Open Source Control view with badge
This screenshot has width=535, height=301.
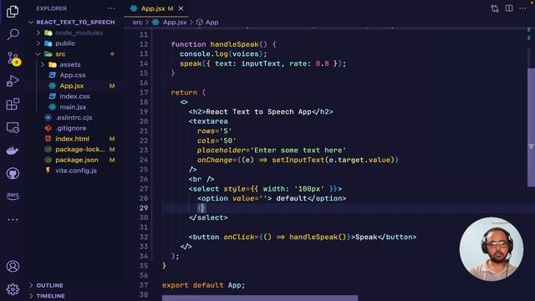pyautogui.click(x=13, y=59)
